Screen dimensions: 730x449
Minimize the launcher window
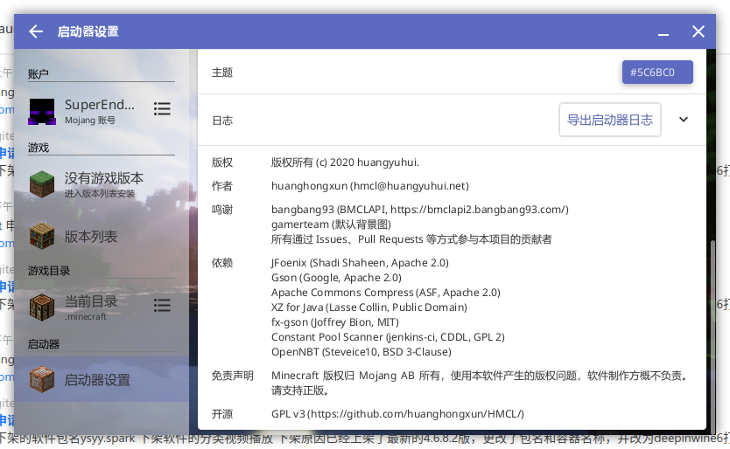coord(663,32)
